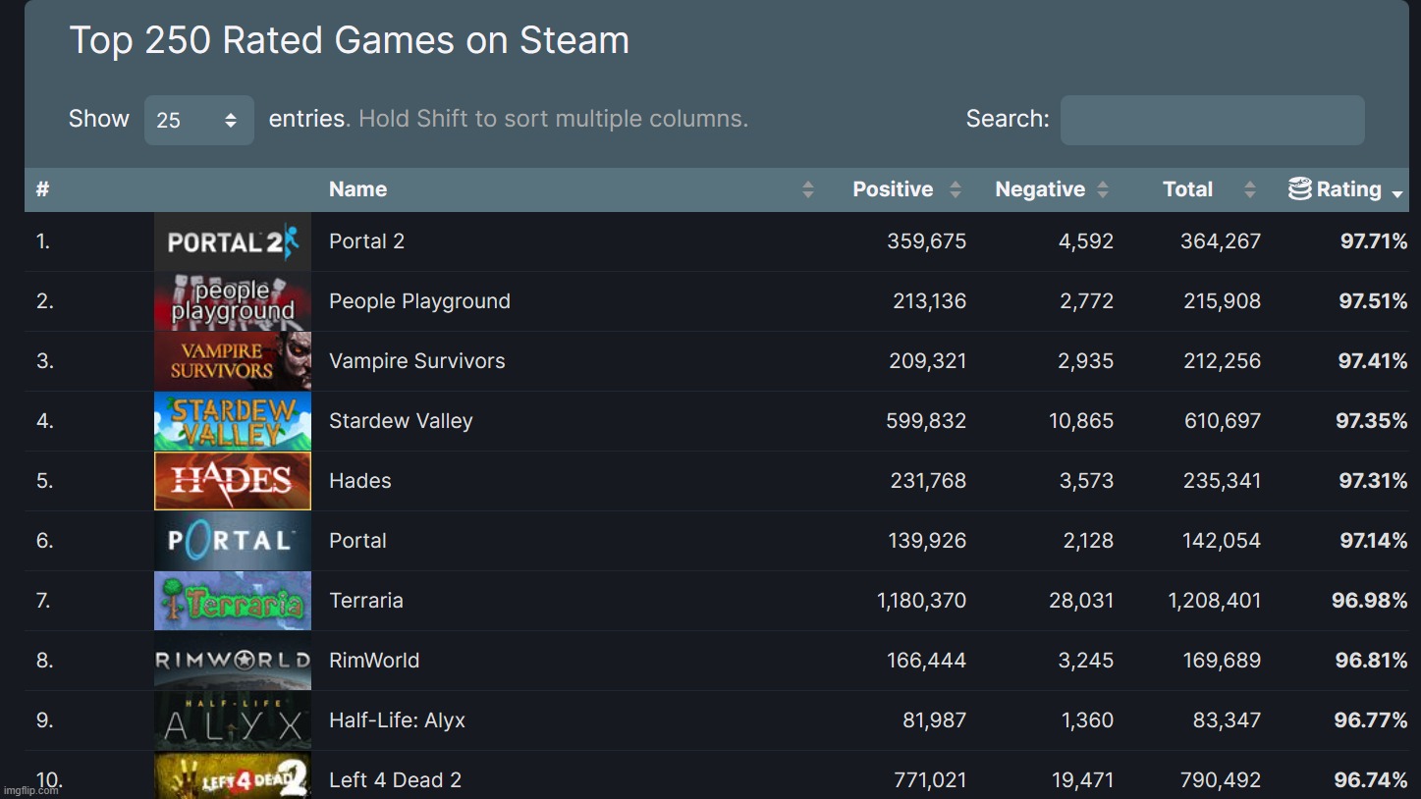This screenshot has height=799, width=1421.
Task: Click the Terraria cover art
Action: tap(232, 600)
